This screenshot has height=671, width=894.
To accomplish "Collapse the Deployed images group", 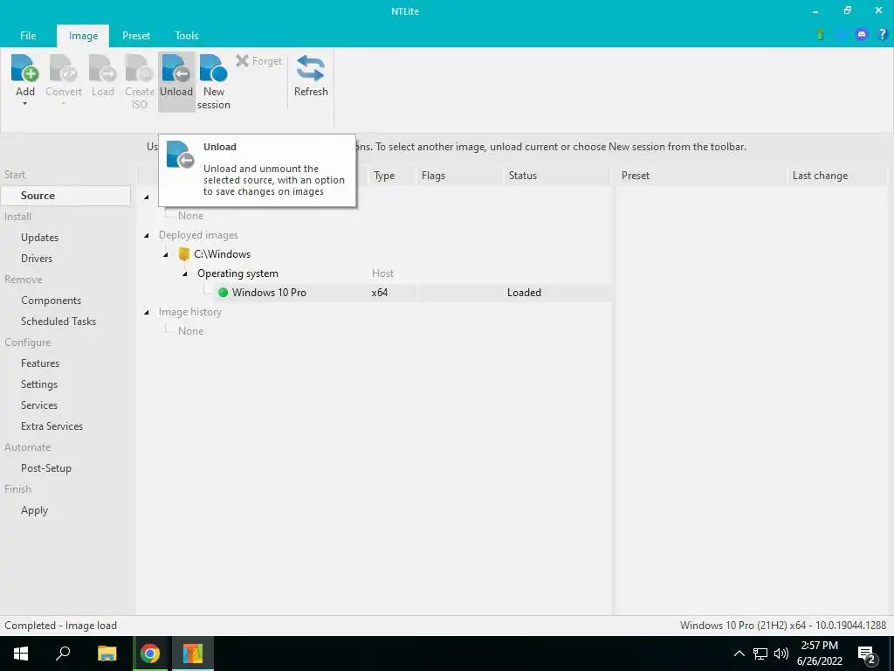I will pos(147,235).
